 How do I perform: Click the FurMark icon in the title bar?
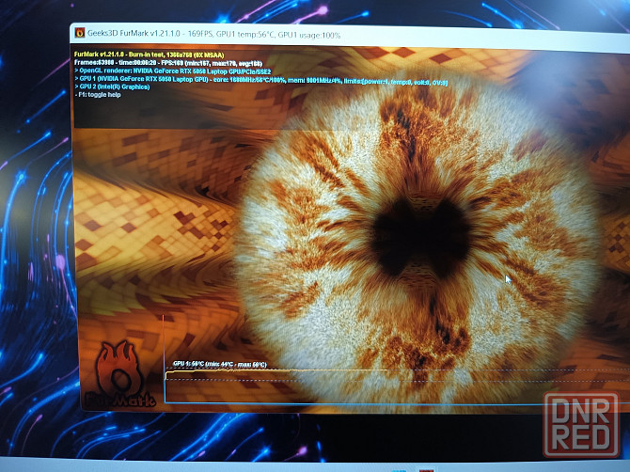(x=81, y=34)
